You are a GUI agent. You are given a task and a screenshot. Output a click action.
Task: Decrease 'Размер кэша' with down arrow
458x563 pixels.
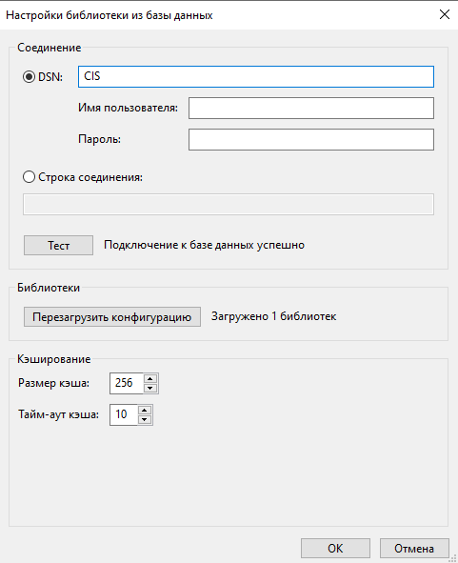(150, 388)
